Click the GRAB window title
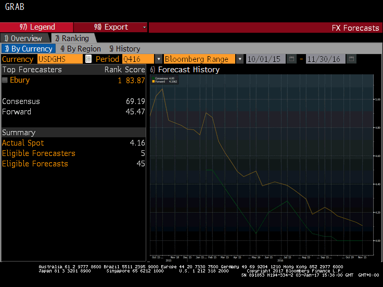The width and height of the screenshot is (383, 287). tap(15, 7)
